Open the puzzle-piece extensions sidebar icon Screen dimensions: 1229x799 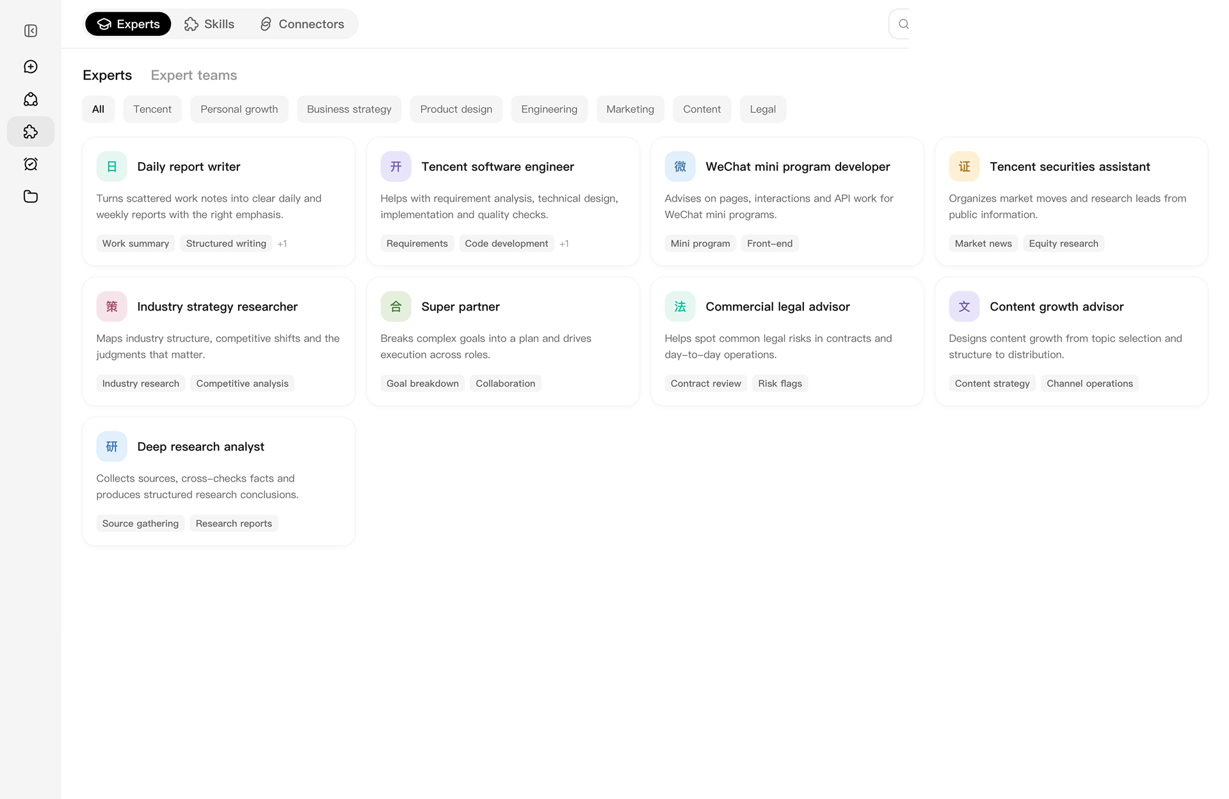(31, 131)
